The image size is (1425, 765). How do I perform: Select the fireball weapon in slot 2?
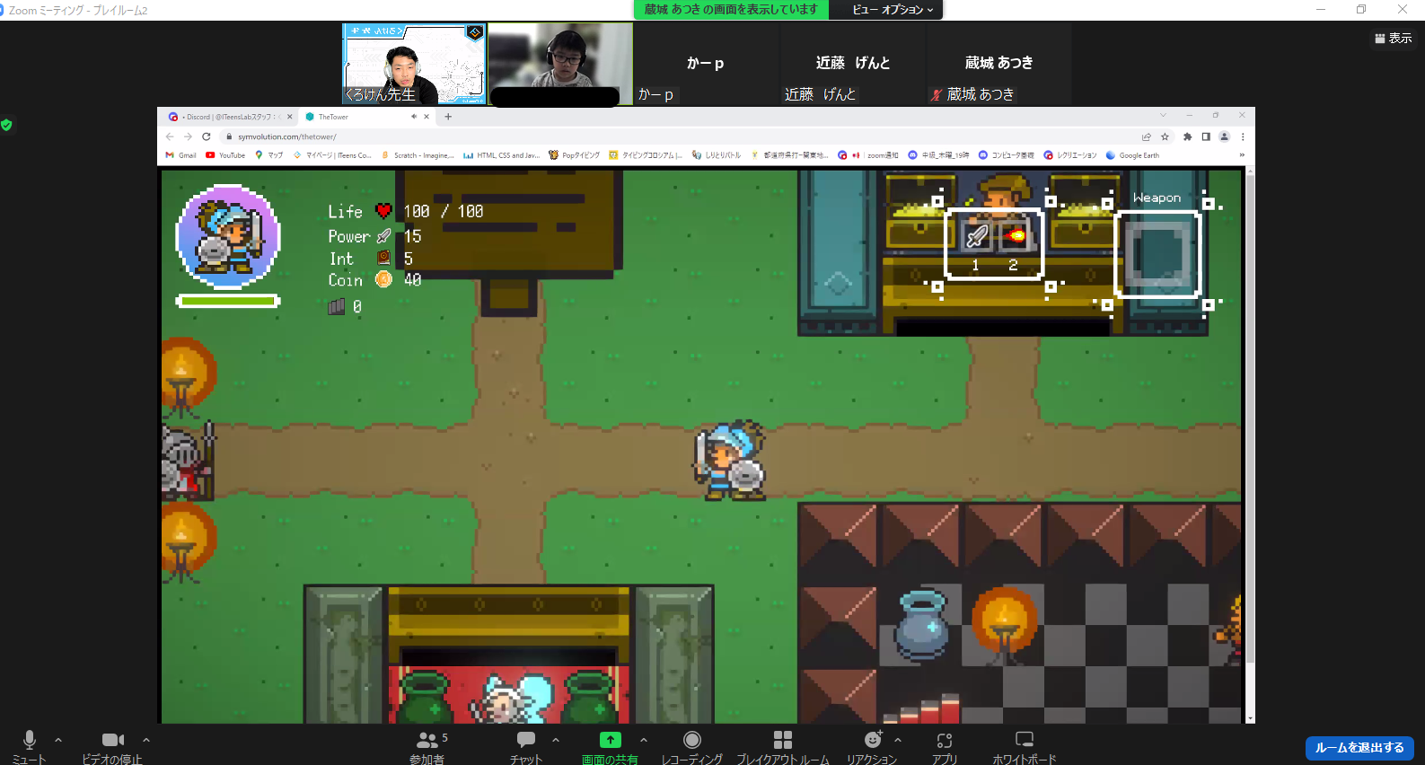(x=1015, y=236)
